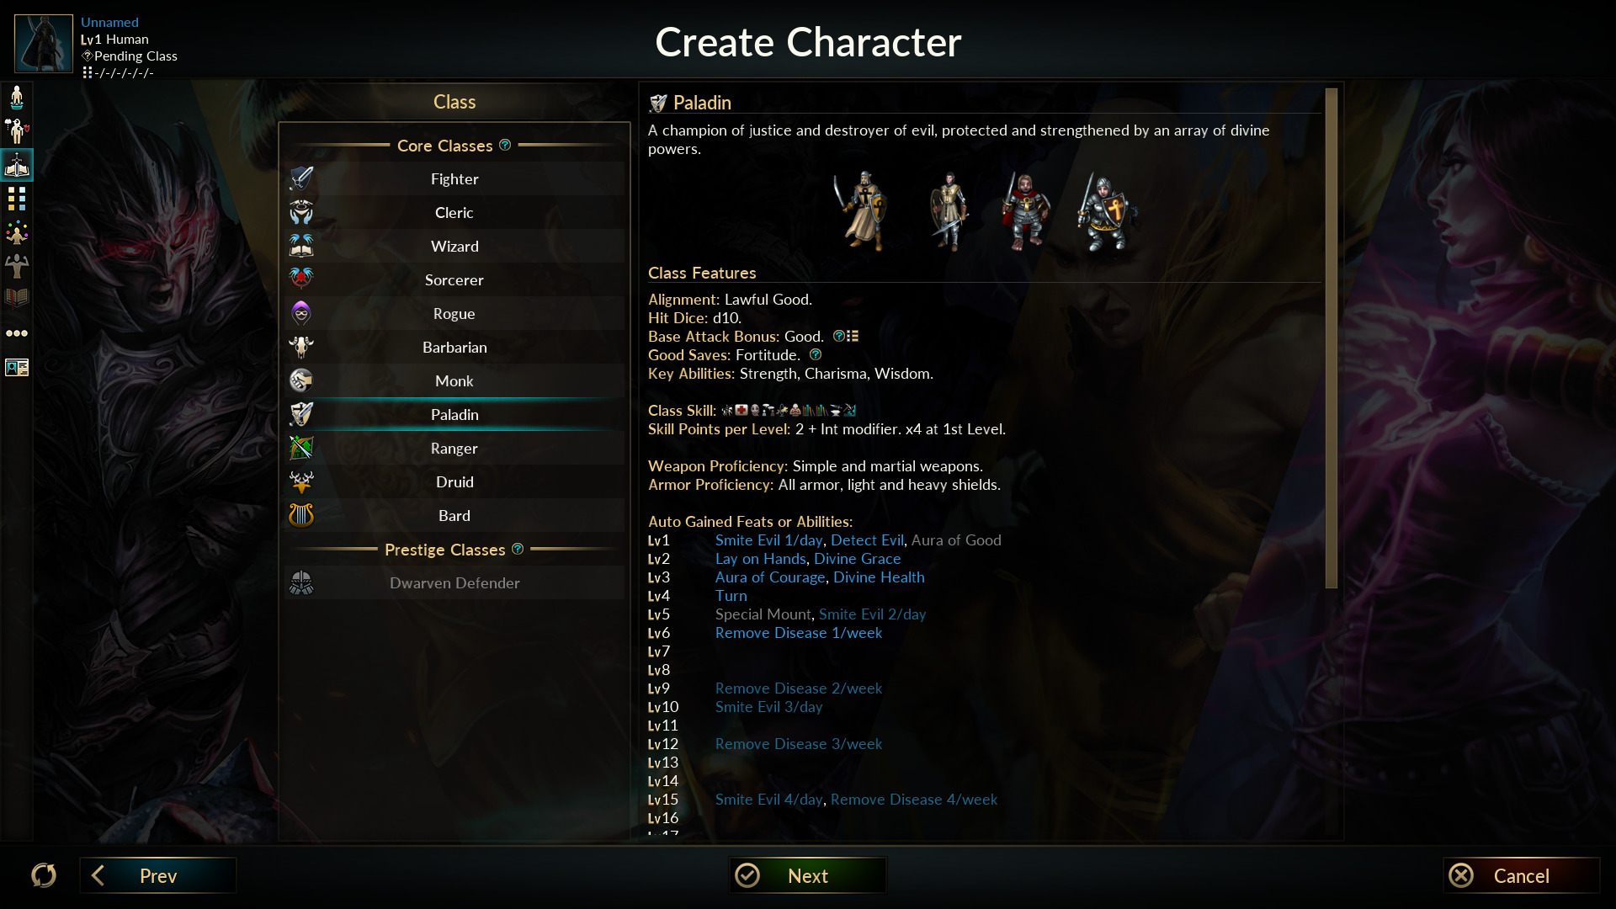The width and height of the screenshot is (1616, 909).
Task: Select Paladin from class list
Action: tap(454, 413)
